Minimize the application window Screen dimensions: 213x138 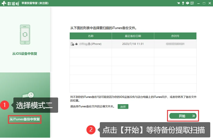click(198, 3)
